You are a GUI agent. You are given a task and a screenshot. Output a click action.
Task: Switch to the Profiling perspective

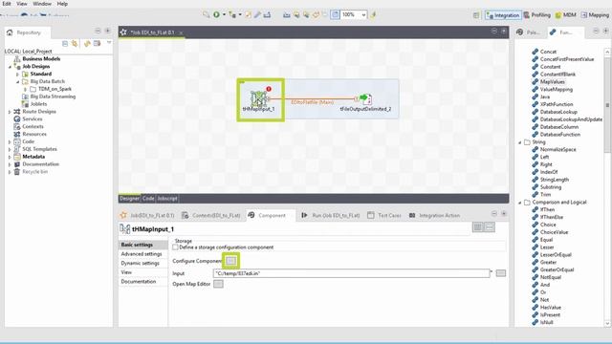[537, 15]
